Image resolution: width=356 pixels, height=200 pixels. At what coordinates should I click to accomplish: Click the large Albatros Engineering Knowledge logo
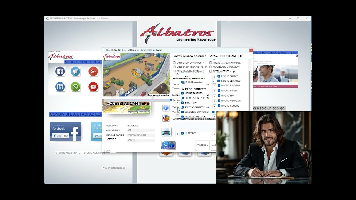(x=177, y=33)
